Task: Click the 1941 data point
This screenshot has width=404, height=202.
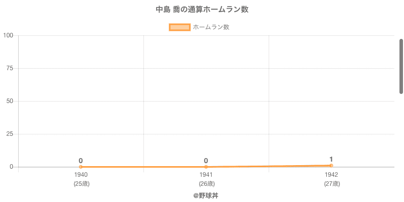Action: click(206, 167)
